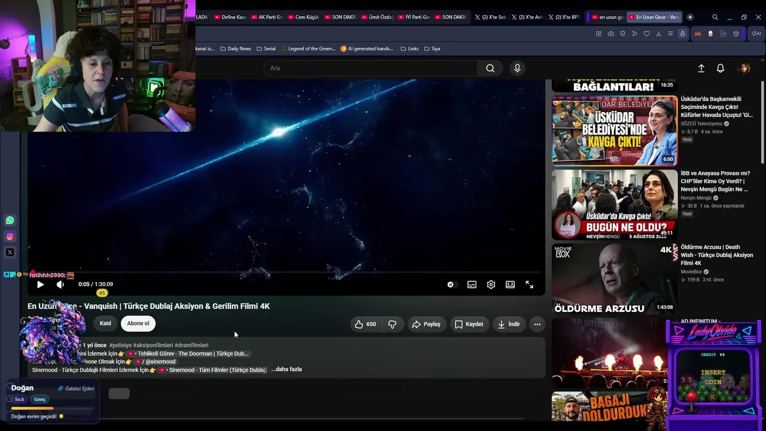766x431 pixels.
Task: Open the YouTube upload/create icon
Action: click(x=701, y=68)
